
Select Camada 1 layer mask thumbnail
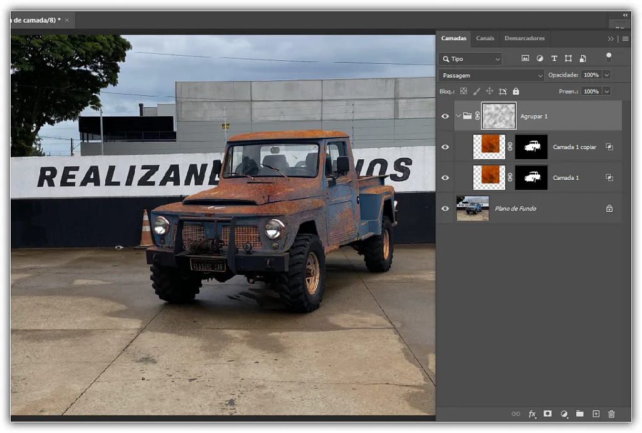pyautogui.click(x=531, y=177)
